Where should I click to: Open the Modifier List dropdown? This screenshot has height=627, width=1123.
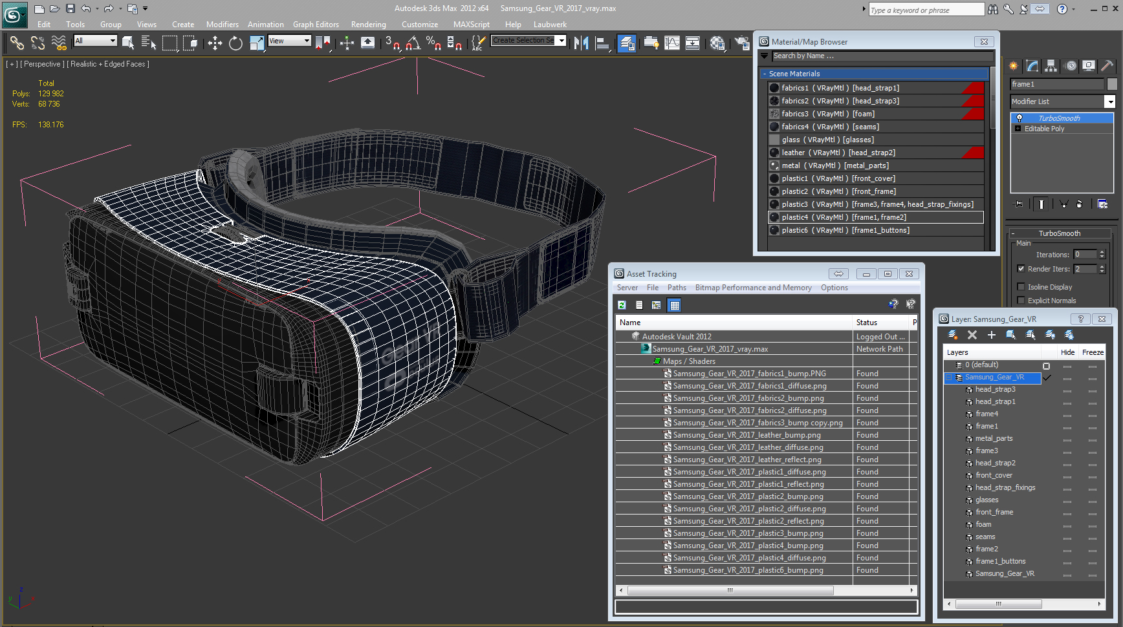coord(1110,101)
